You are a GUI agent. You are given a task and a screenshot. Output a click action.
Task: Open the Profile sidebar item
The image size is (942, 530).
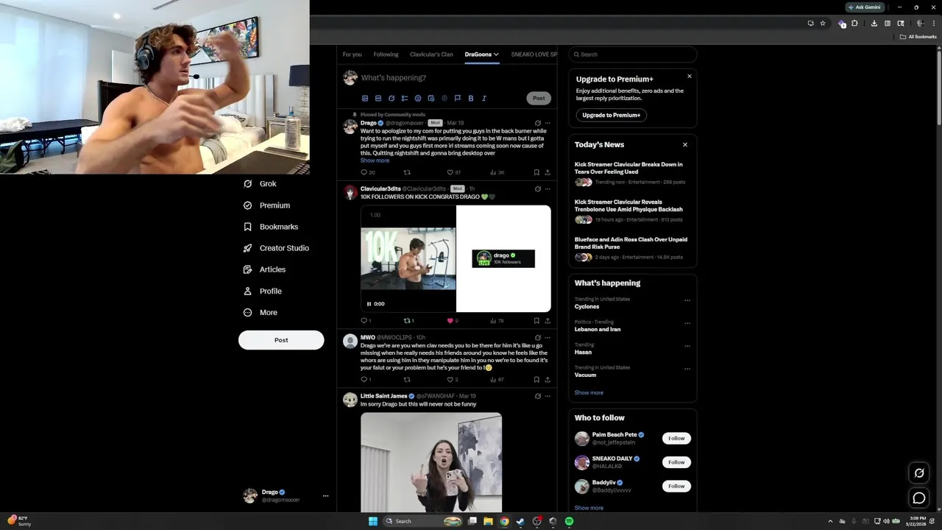(262, 291)
